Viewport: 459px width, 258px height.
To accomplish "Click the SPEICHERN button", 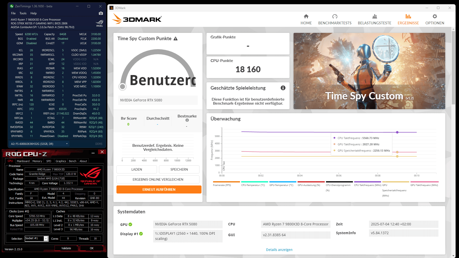I will click(179, 169).
